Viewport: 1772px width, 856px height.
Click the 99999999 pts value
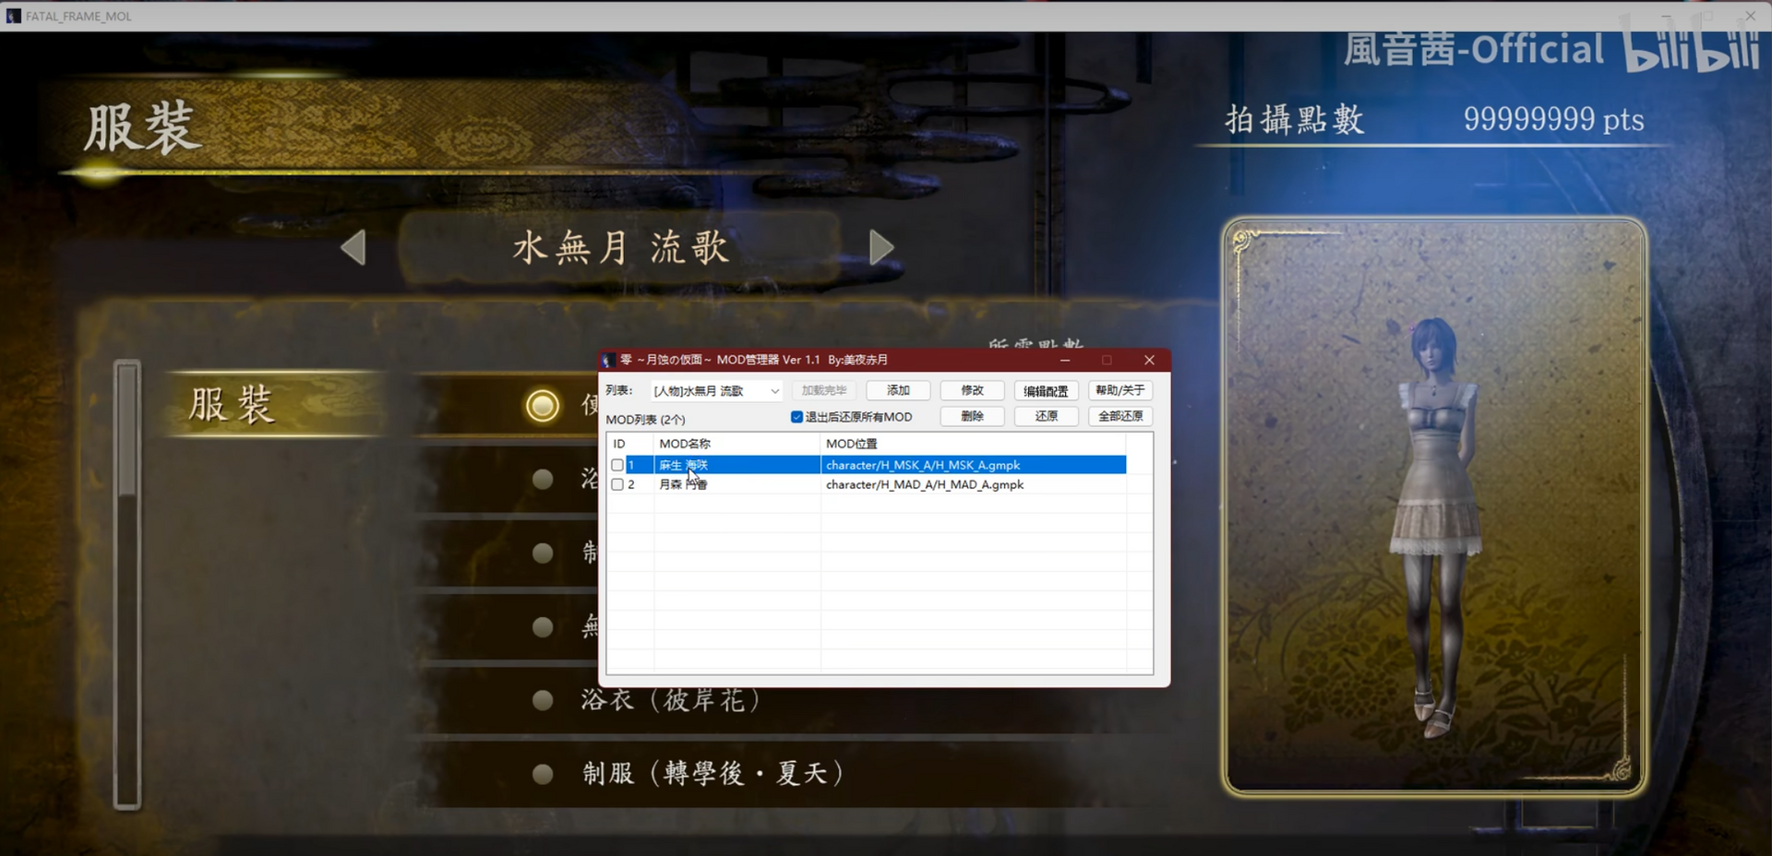tap(1553, 119)
